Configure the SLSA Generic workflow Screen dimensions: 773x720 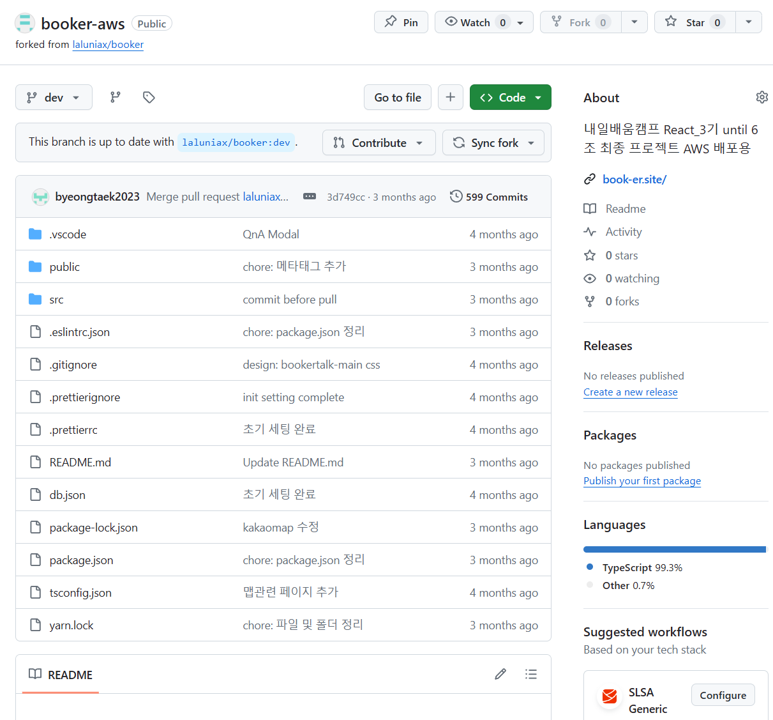pos(723,695)
